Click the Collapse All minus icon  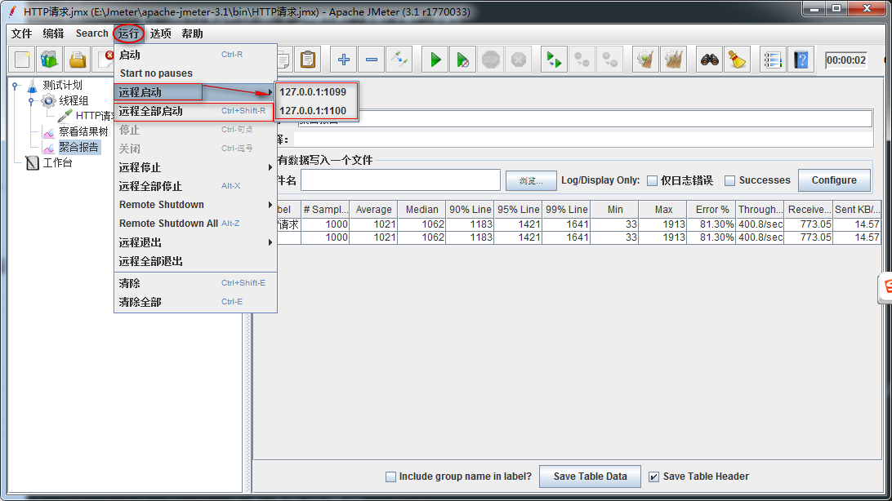pos(372,60)
